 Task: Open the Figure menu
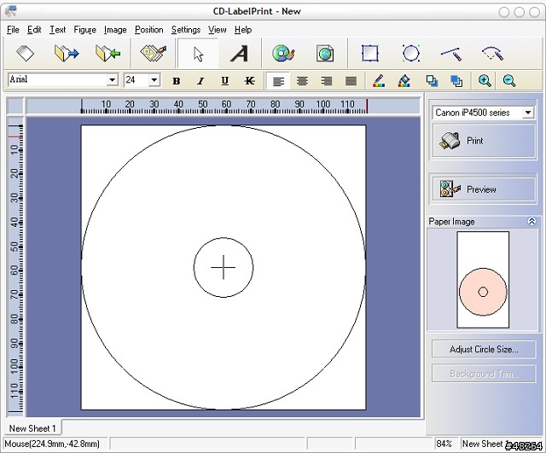(x=85, y=30)
